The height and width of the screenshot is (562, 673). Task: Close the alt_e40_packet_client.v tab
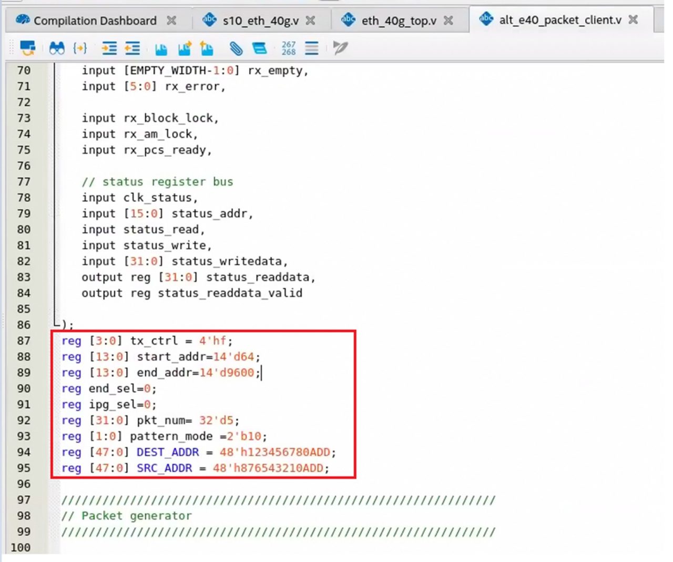634,19
